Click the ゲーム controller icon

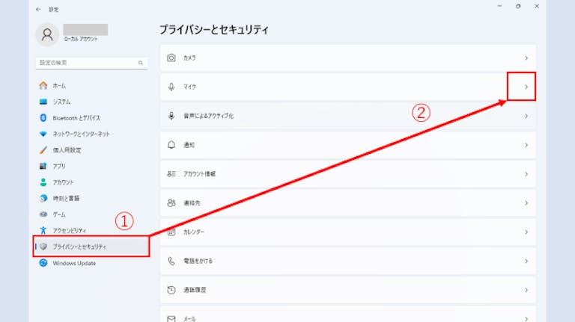coord(43,214)
